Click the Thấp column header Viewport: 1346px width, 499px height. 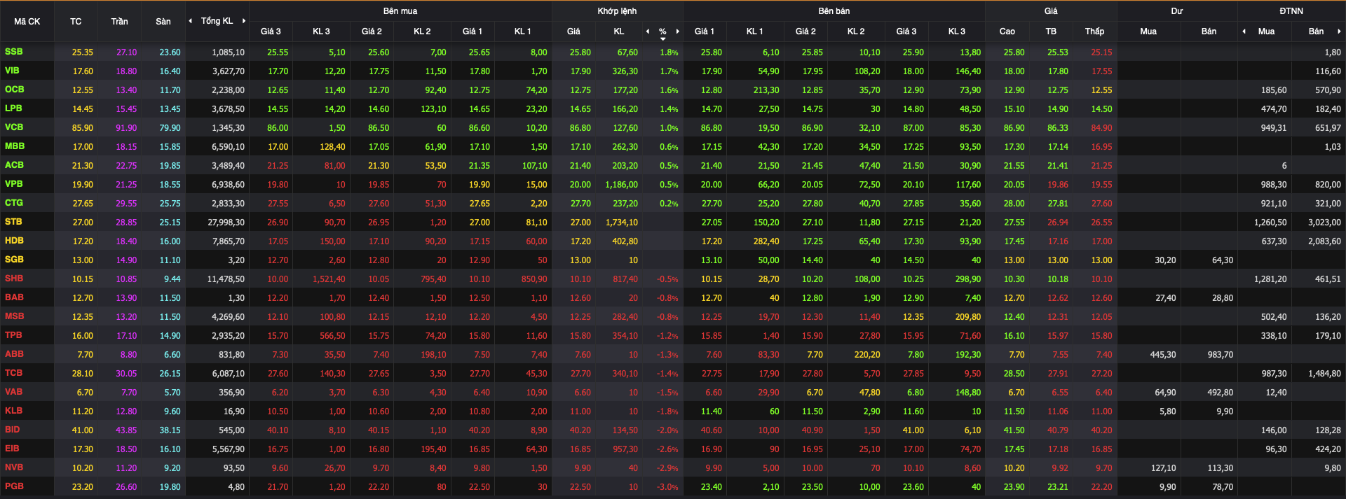[x=1095, y=31]
